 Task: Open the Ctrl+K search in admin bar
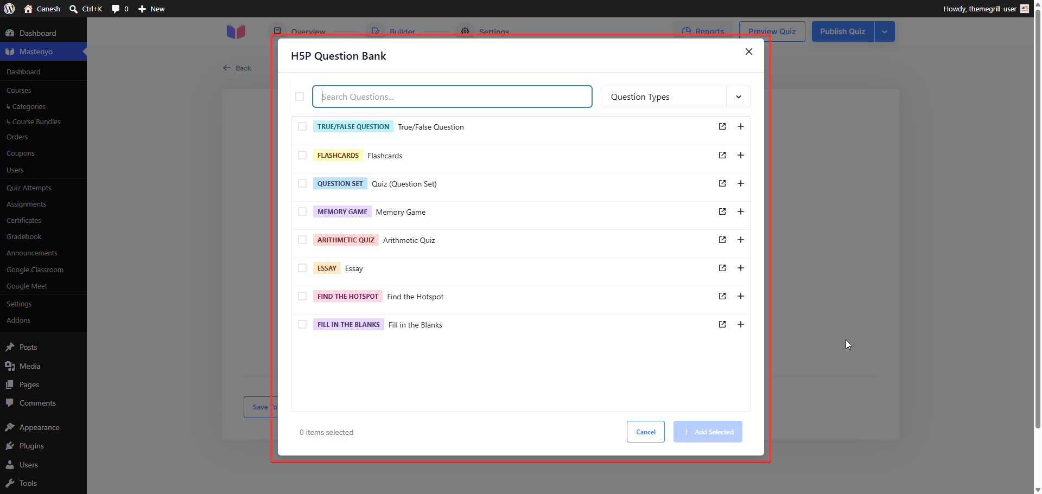[86, 9]
